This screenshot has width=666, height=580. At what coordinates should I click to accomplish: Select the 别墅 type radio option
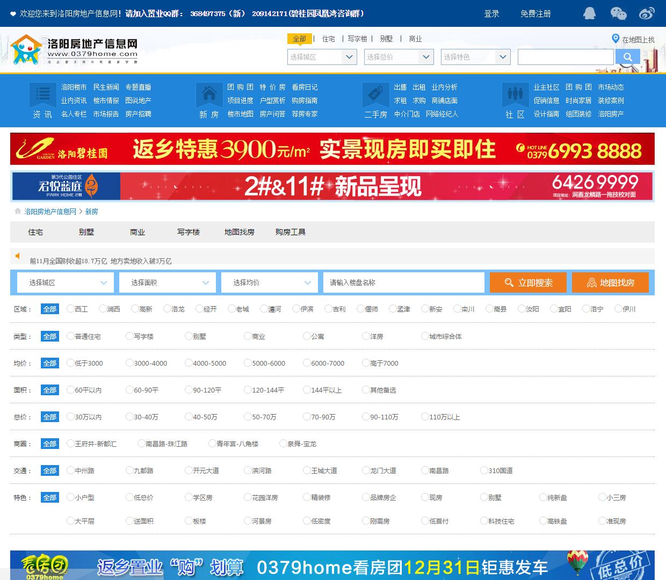pyautogui.click(x=189, y=336)
